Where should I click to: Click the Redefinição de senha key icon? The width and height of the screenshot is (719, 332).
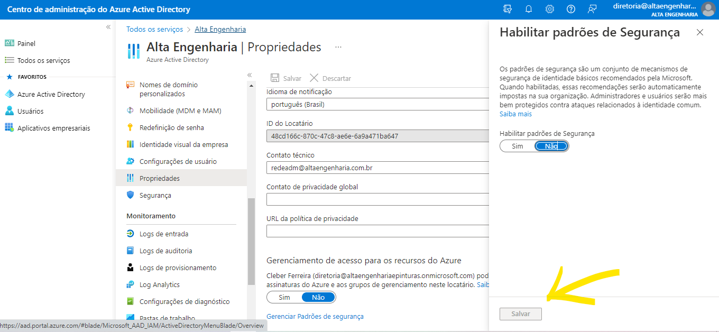click(x=130, y=127)
